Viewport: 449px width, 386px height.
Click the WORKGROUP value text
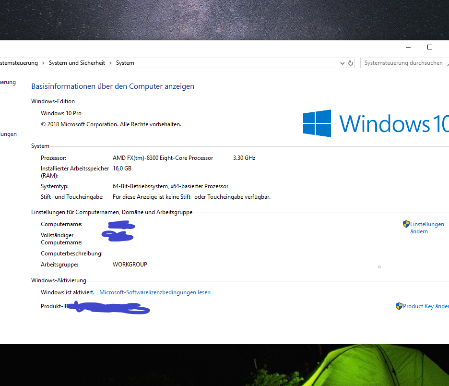click(130, 265)
